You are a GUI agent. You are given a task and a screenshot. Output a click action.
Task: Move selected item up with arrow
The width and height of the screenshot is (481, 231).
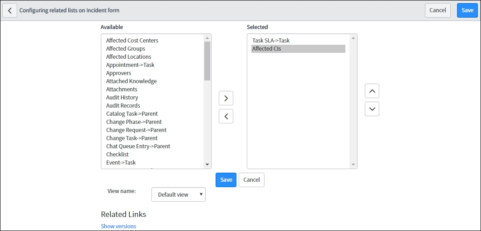(x=372, y=91)
